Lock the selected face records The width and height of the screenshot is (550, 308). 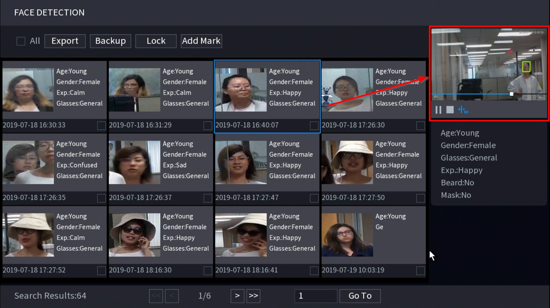pos(156,41)
